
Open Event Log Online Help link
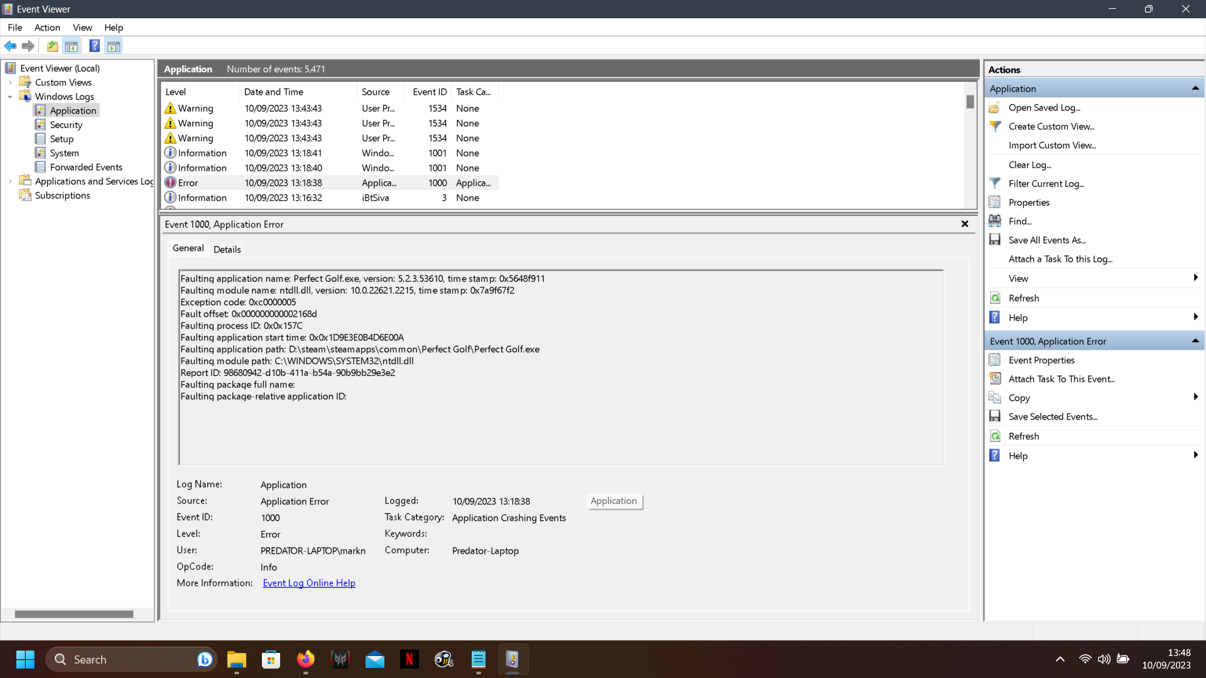coord(308,583)
